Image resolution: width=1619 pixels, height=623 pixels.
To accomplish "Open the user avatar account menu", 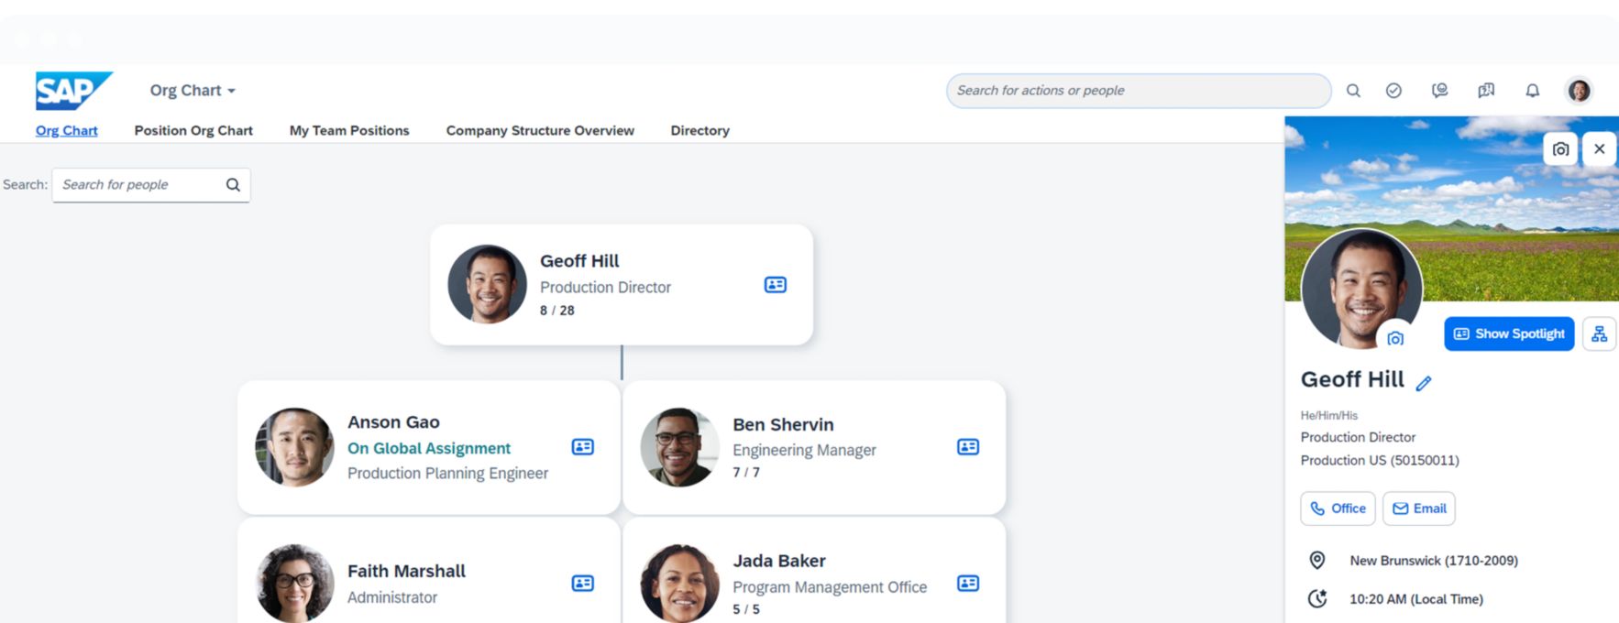I will (1579, 91).
